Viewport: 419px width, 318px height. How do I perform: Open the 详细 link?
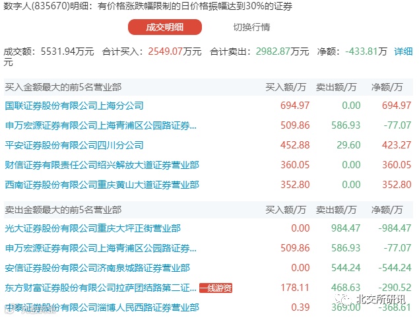tap(403, 51)
